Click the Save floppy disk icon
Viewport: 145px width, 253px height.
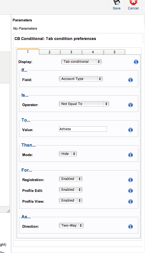click(117, 2)
